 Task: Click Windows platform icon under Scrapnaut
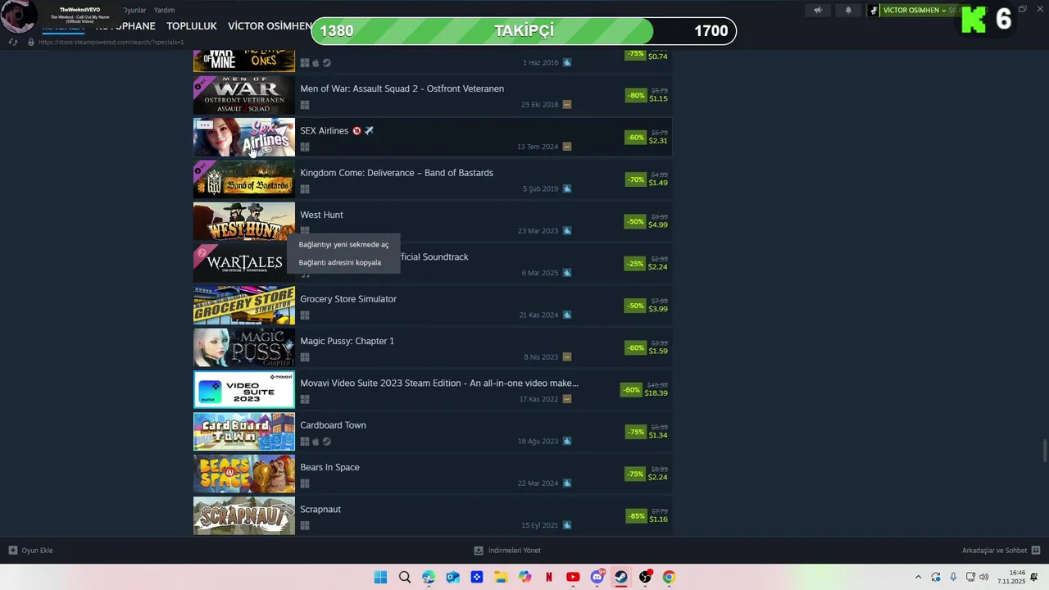(305, 525)
